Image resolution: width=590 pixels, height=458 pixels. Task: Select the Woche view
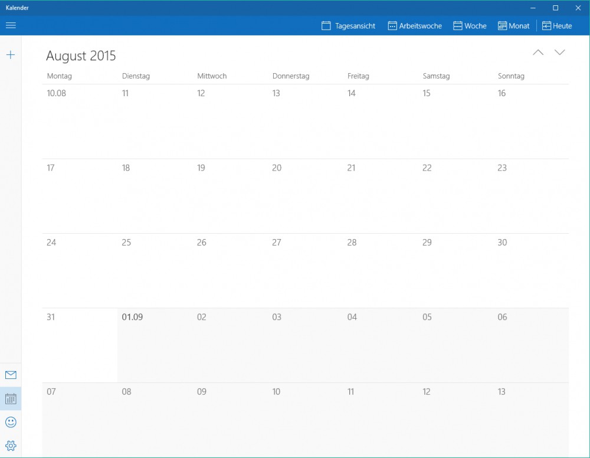[x=470, y=26]
